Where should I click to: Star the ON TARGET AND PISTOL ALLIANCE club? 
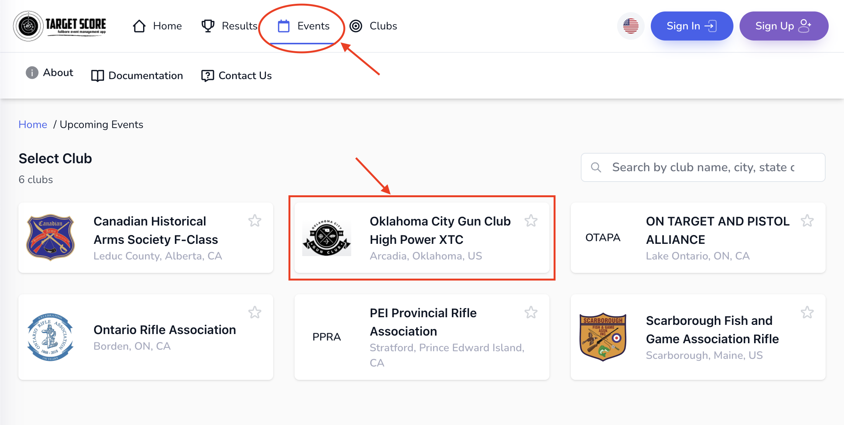click(x=808, y=221)
